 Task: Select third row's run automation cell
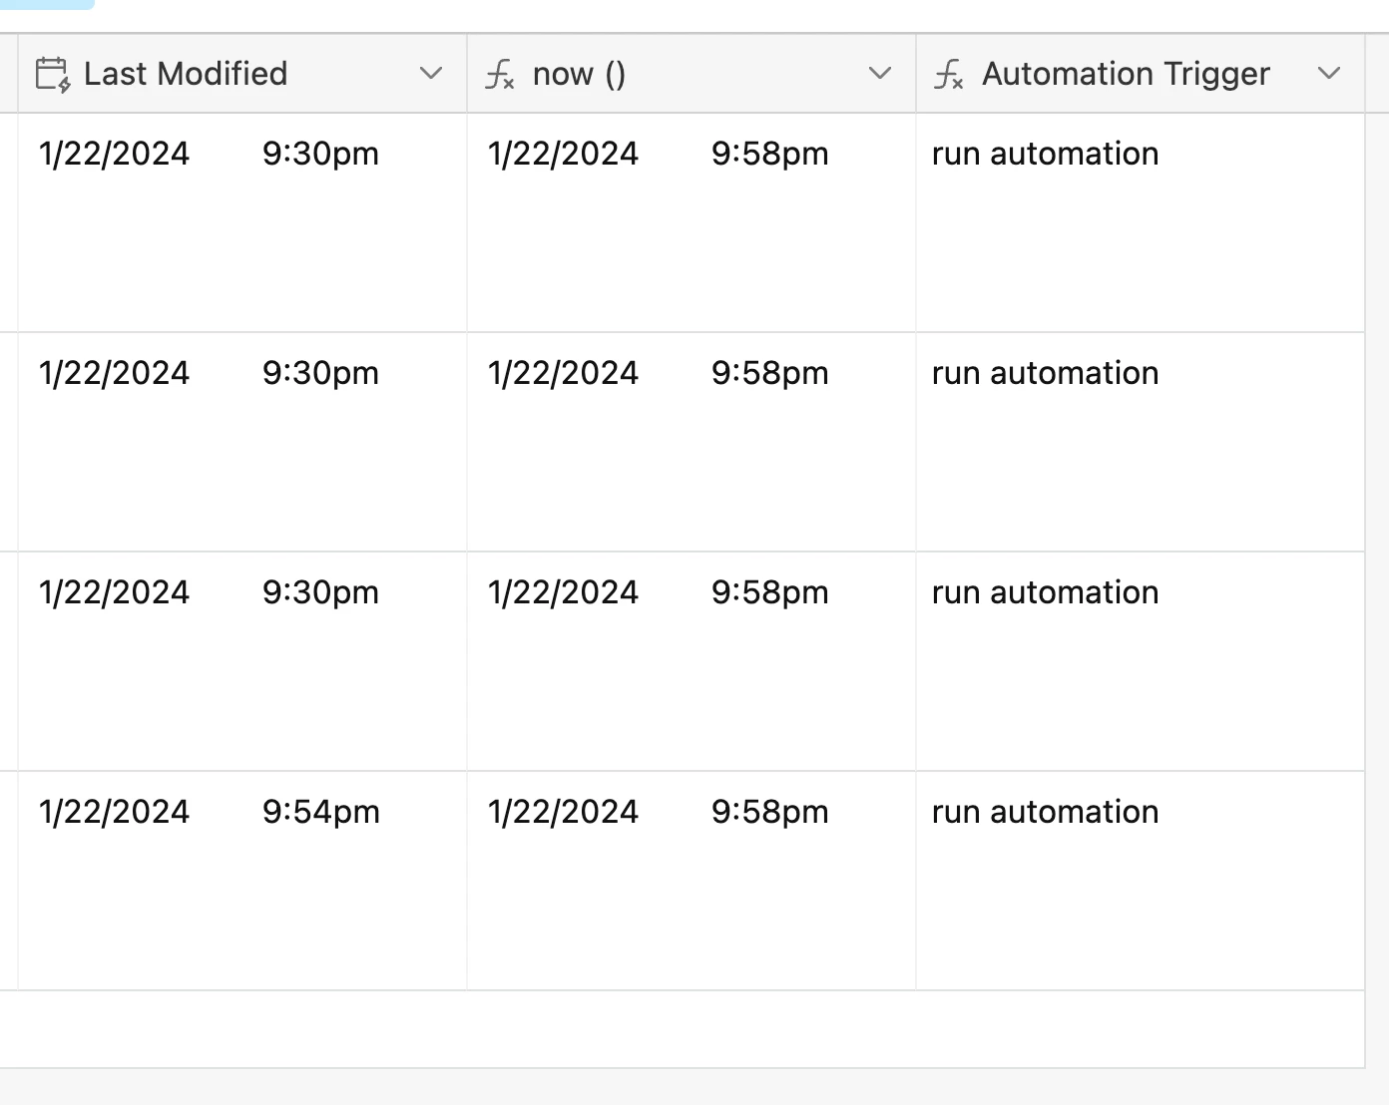point(1141,661)
